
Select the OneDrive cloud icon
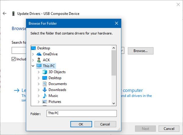(39, 54)
